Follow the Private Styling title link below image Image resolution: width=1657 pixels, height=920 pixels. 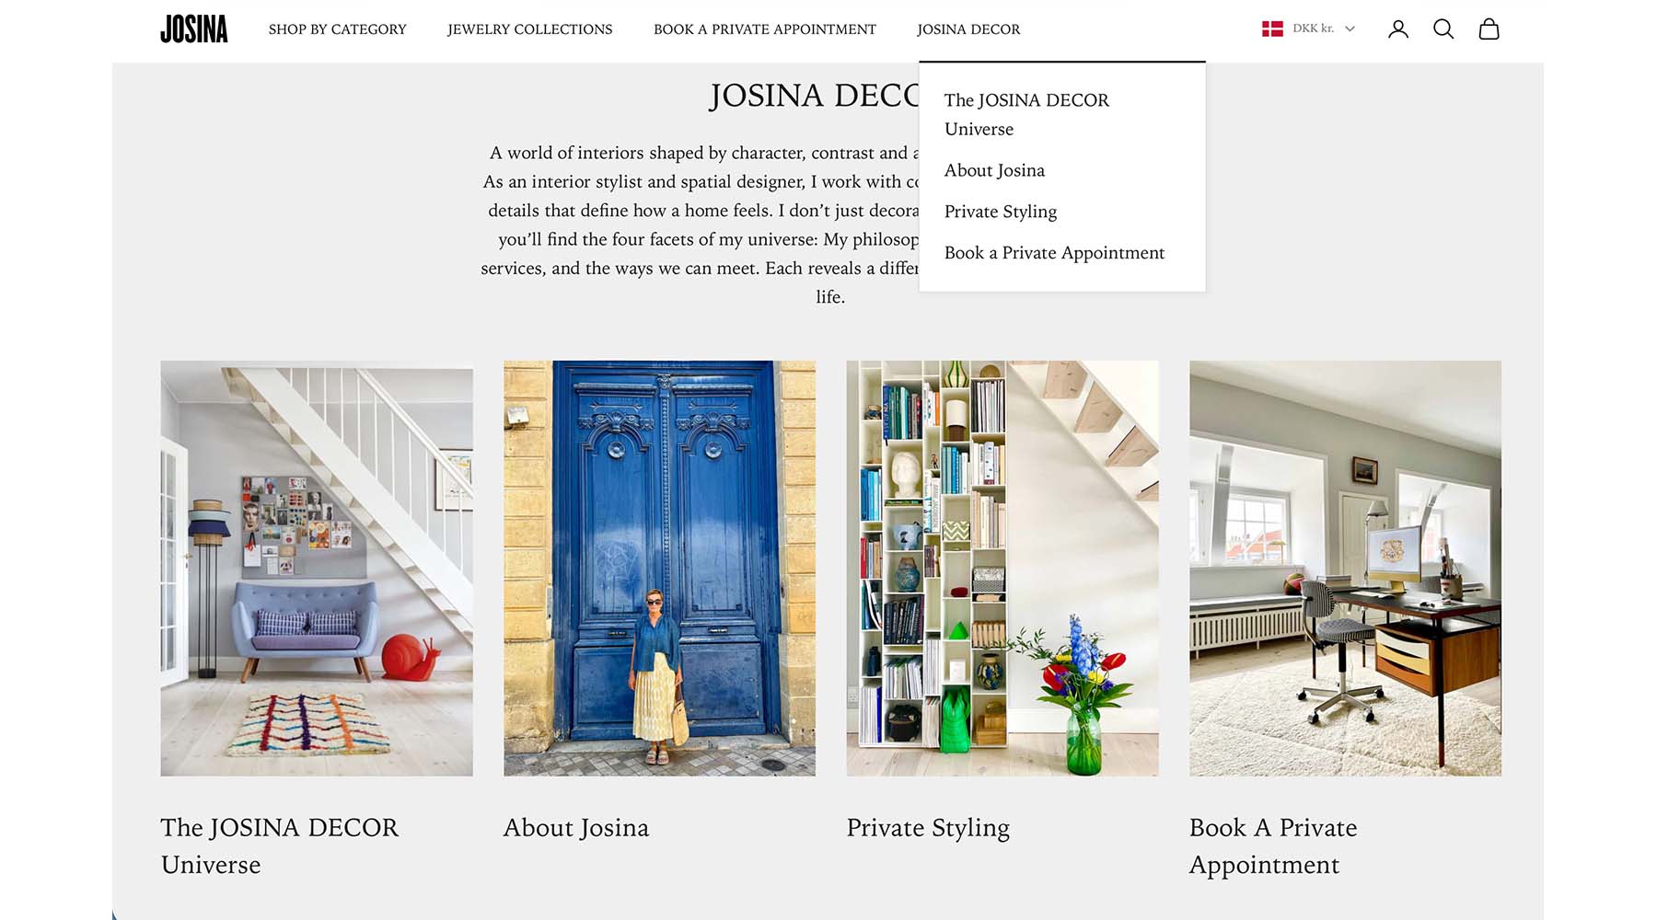click(928, 829)
